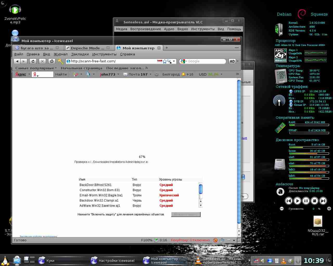333x266 pixels.
Task: Open the home page icon
Action: (52, 61)
